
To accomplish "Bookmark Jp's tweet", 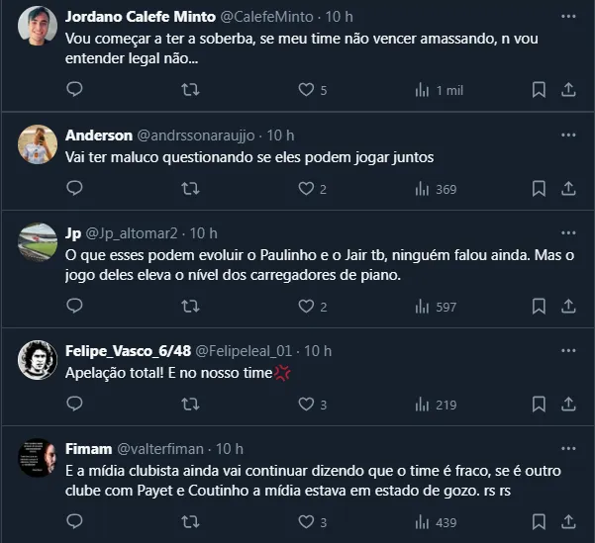I will tap(539, 307).
